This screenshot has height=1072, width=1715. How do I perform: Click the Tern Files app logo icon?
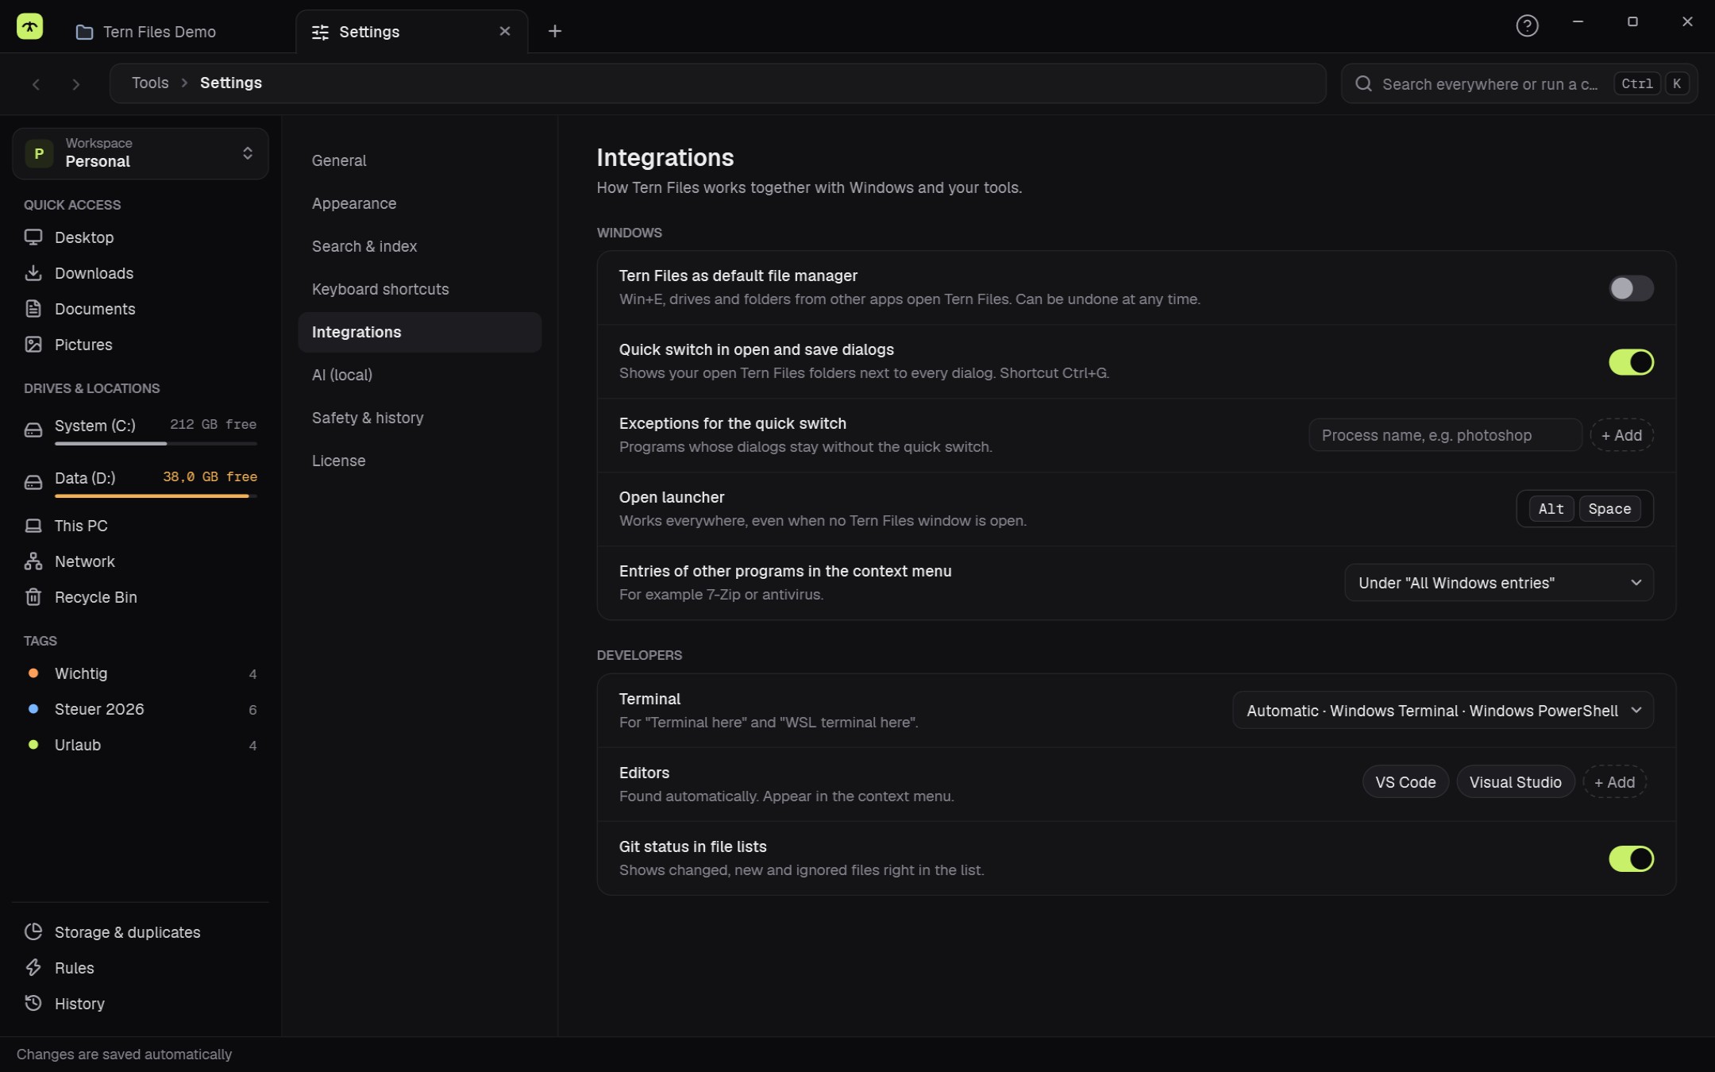click(x=29, y=27)
